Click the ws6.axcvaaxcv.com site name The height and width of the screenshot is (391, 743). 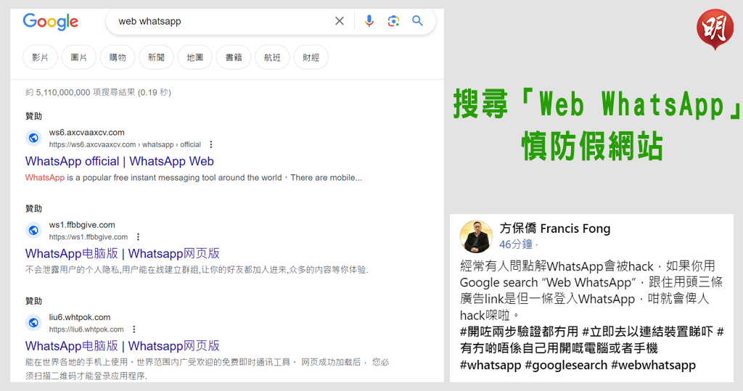(x=87, y=132)
